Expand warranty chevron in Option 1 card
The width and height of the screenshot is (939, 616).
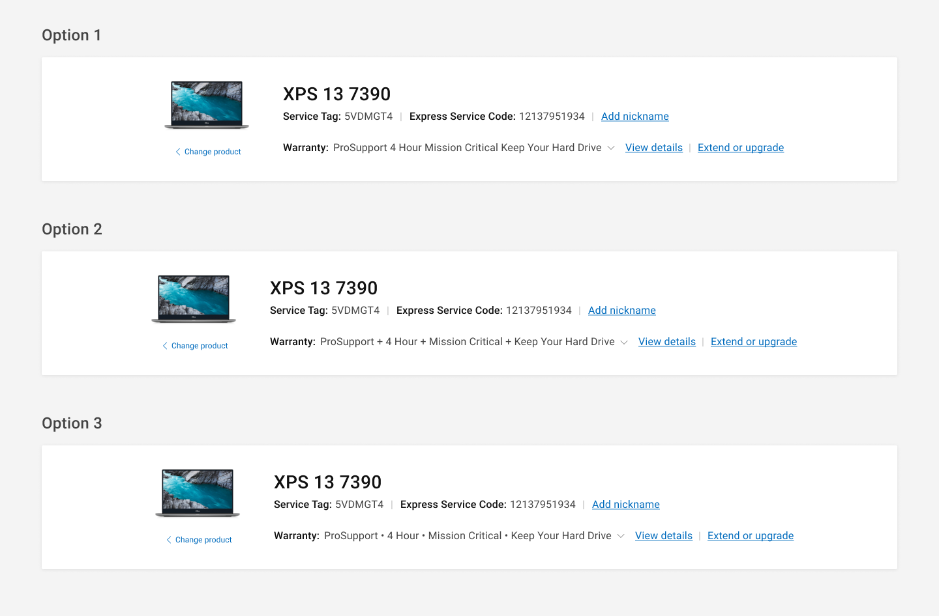[x=611, y=148]
